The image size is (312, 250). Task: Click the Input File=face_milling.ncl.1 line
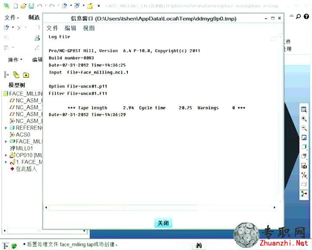pyautogui.click(x=88, y=72)
